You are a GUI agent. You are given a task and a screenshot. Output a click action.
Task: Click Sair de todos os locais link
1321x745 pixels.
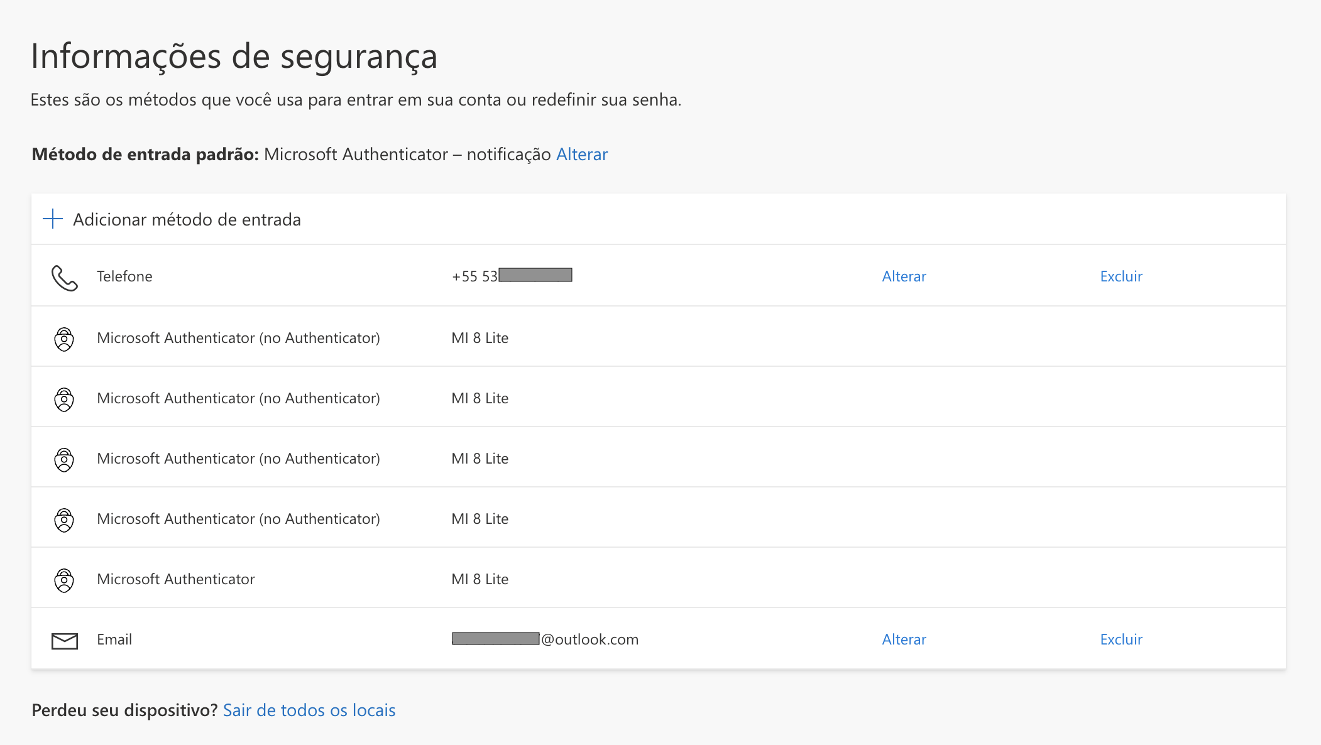click(309, 710)
